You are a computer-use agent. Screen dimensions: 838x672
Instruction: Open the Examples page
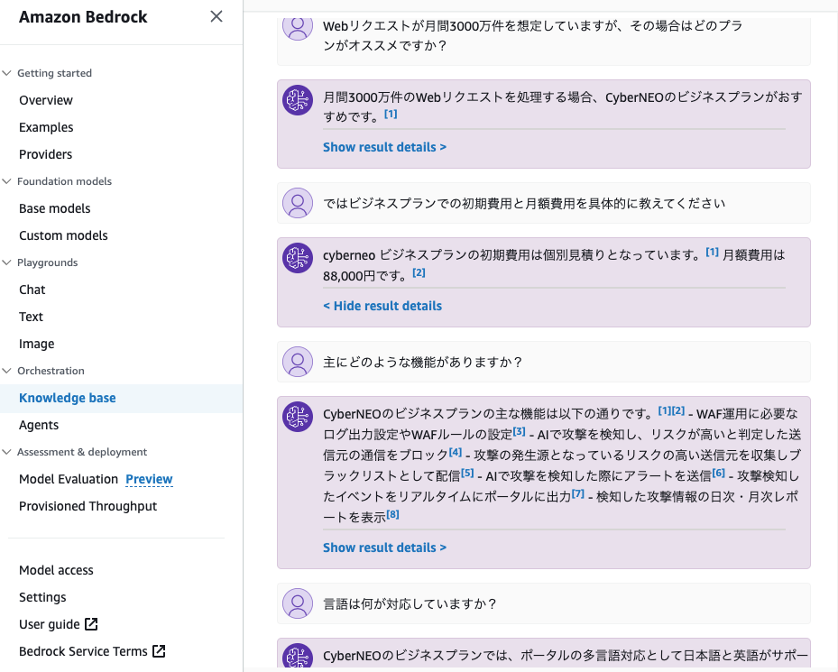point(46,127)
